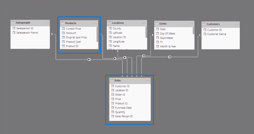Select the Dates table header
254x134 pixels.
click(x=174, y=24)
